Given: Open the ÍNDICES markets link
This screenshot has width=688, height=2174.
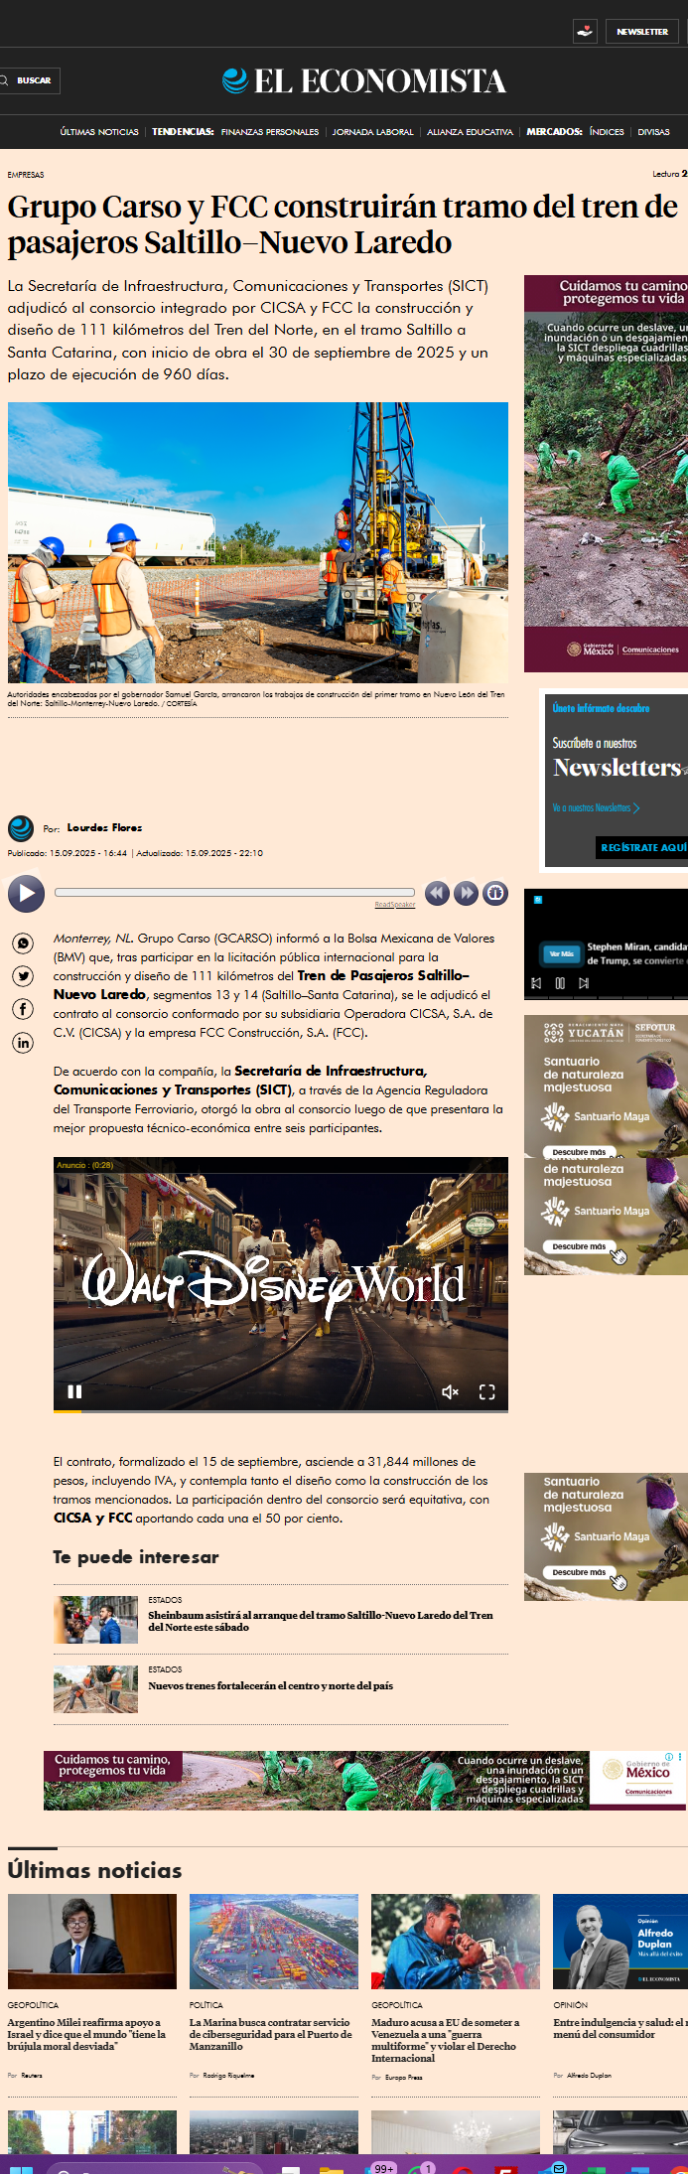Looking at the screenshot, I should pos(607,132).
